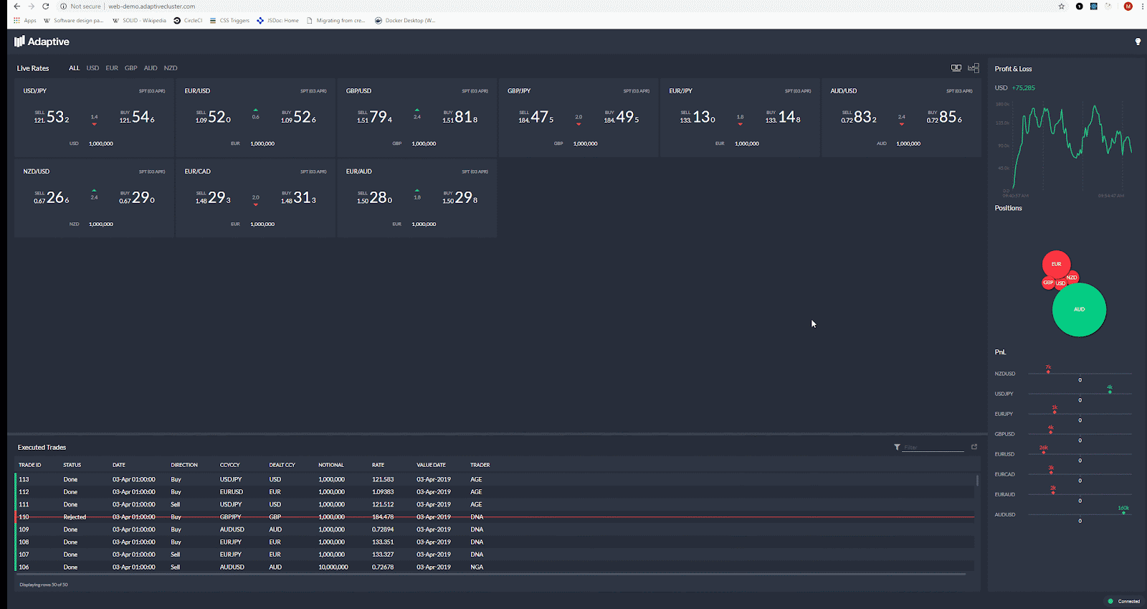Image resolution: width=1147 pixels, height=609 pixels.
Task: Sort trades by Notional column header
Action: pos(331,465)
